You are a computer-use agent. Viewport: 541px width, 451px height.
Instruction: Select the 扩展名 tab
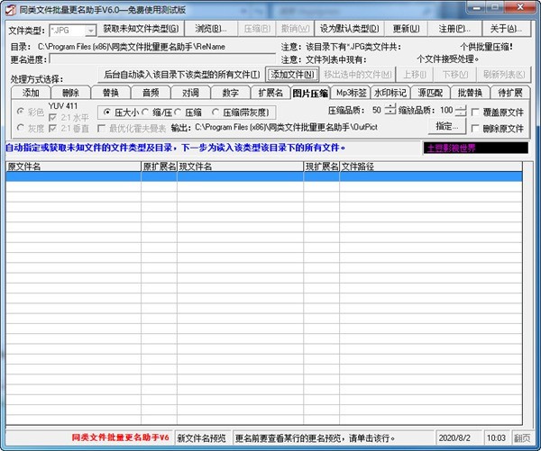click(x=270, y=92)
